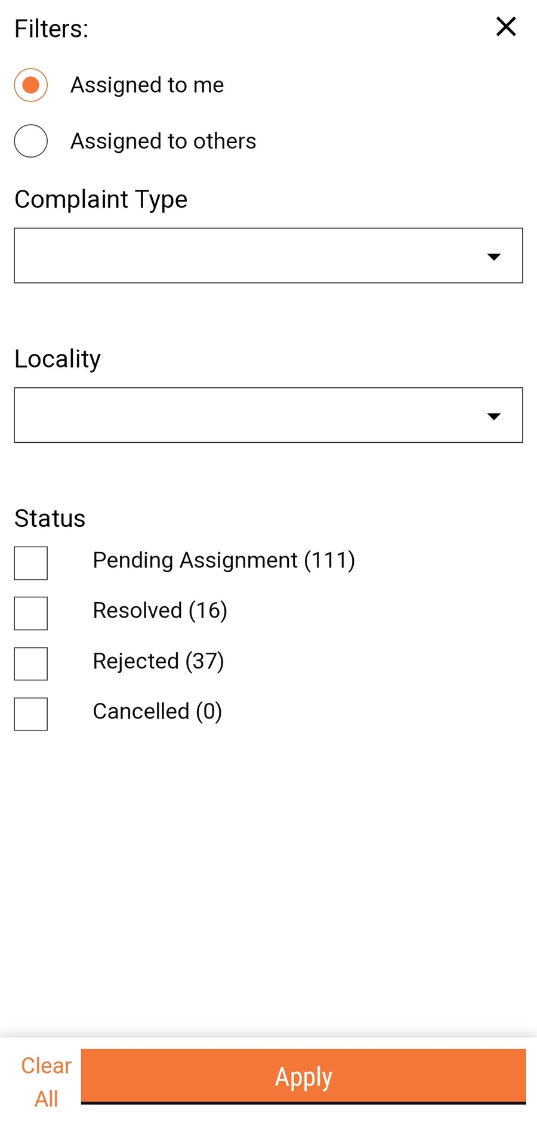Click the 'Assigned to me' label text
The height and width of the screenshot is (1126, 537).
click(x=147, y=85)
